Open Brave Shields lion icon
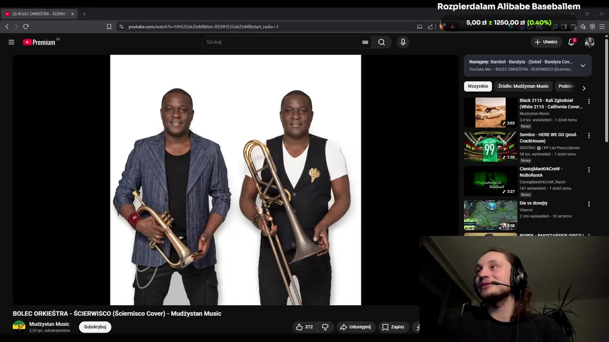Viewport: 609px width, 342px height. click(442, 27)
